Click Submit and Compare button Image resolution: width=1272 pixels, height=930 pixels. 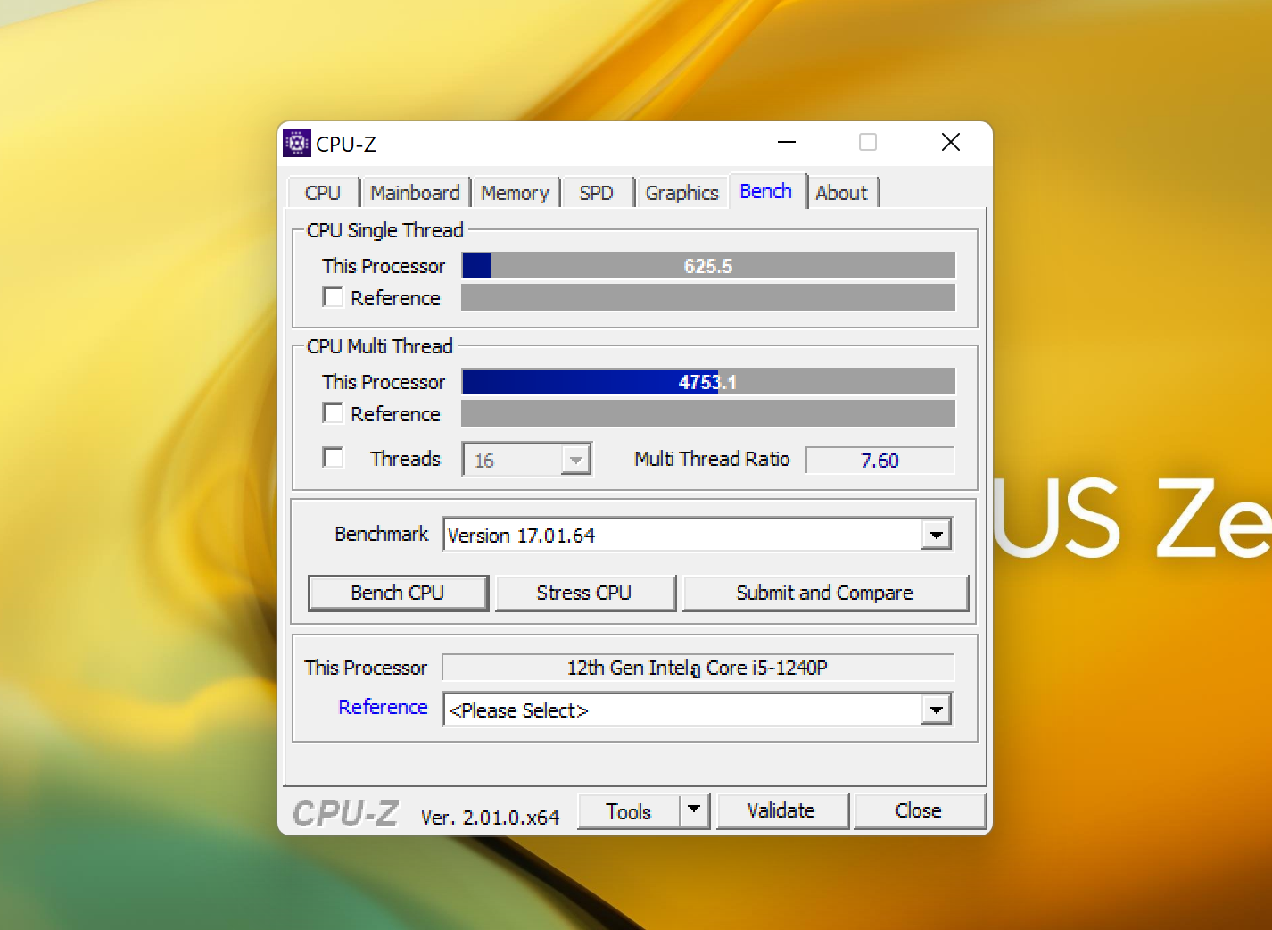[x=825, y=593]
